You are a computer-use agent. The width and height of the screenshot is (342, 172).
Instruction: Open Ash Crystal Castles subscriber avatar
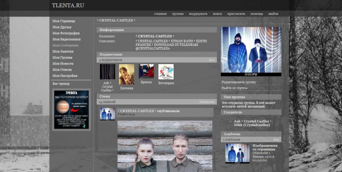pos(107,72)
